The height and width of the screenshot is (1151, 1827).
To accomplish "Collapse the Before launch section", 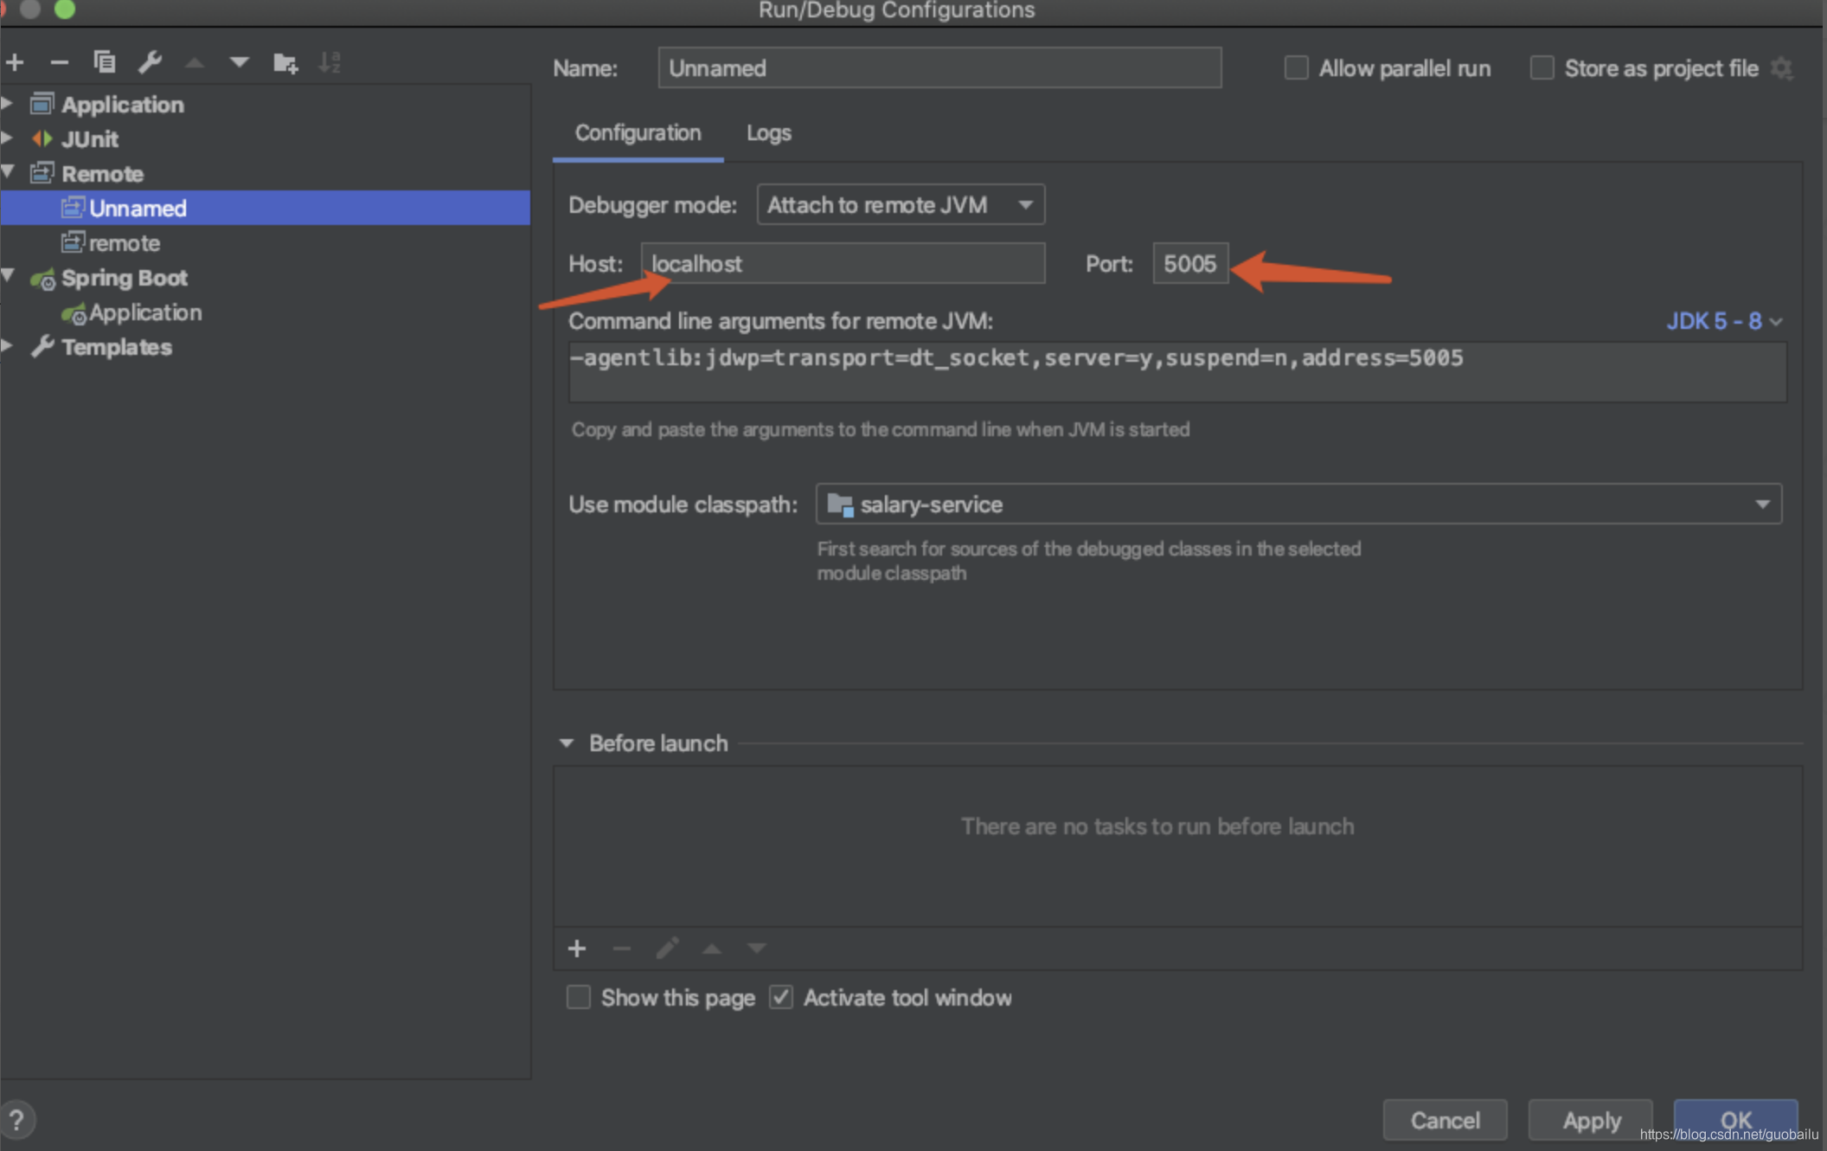I will [567, 743].
